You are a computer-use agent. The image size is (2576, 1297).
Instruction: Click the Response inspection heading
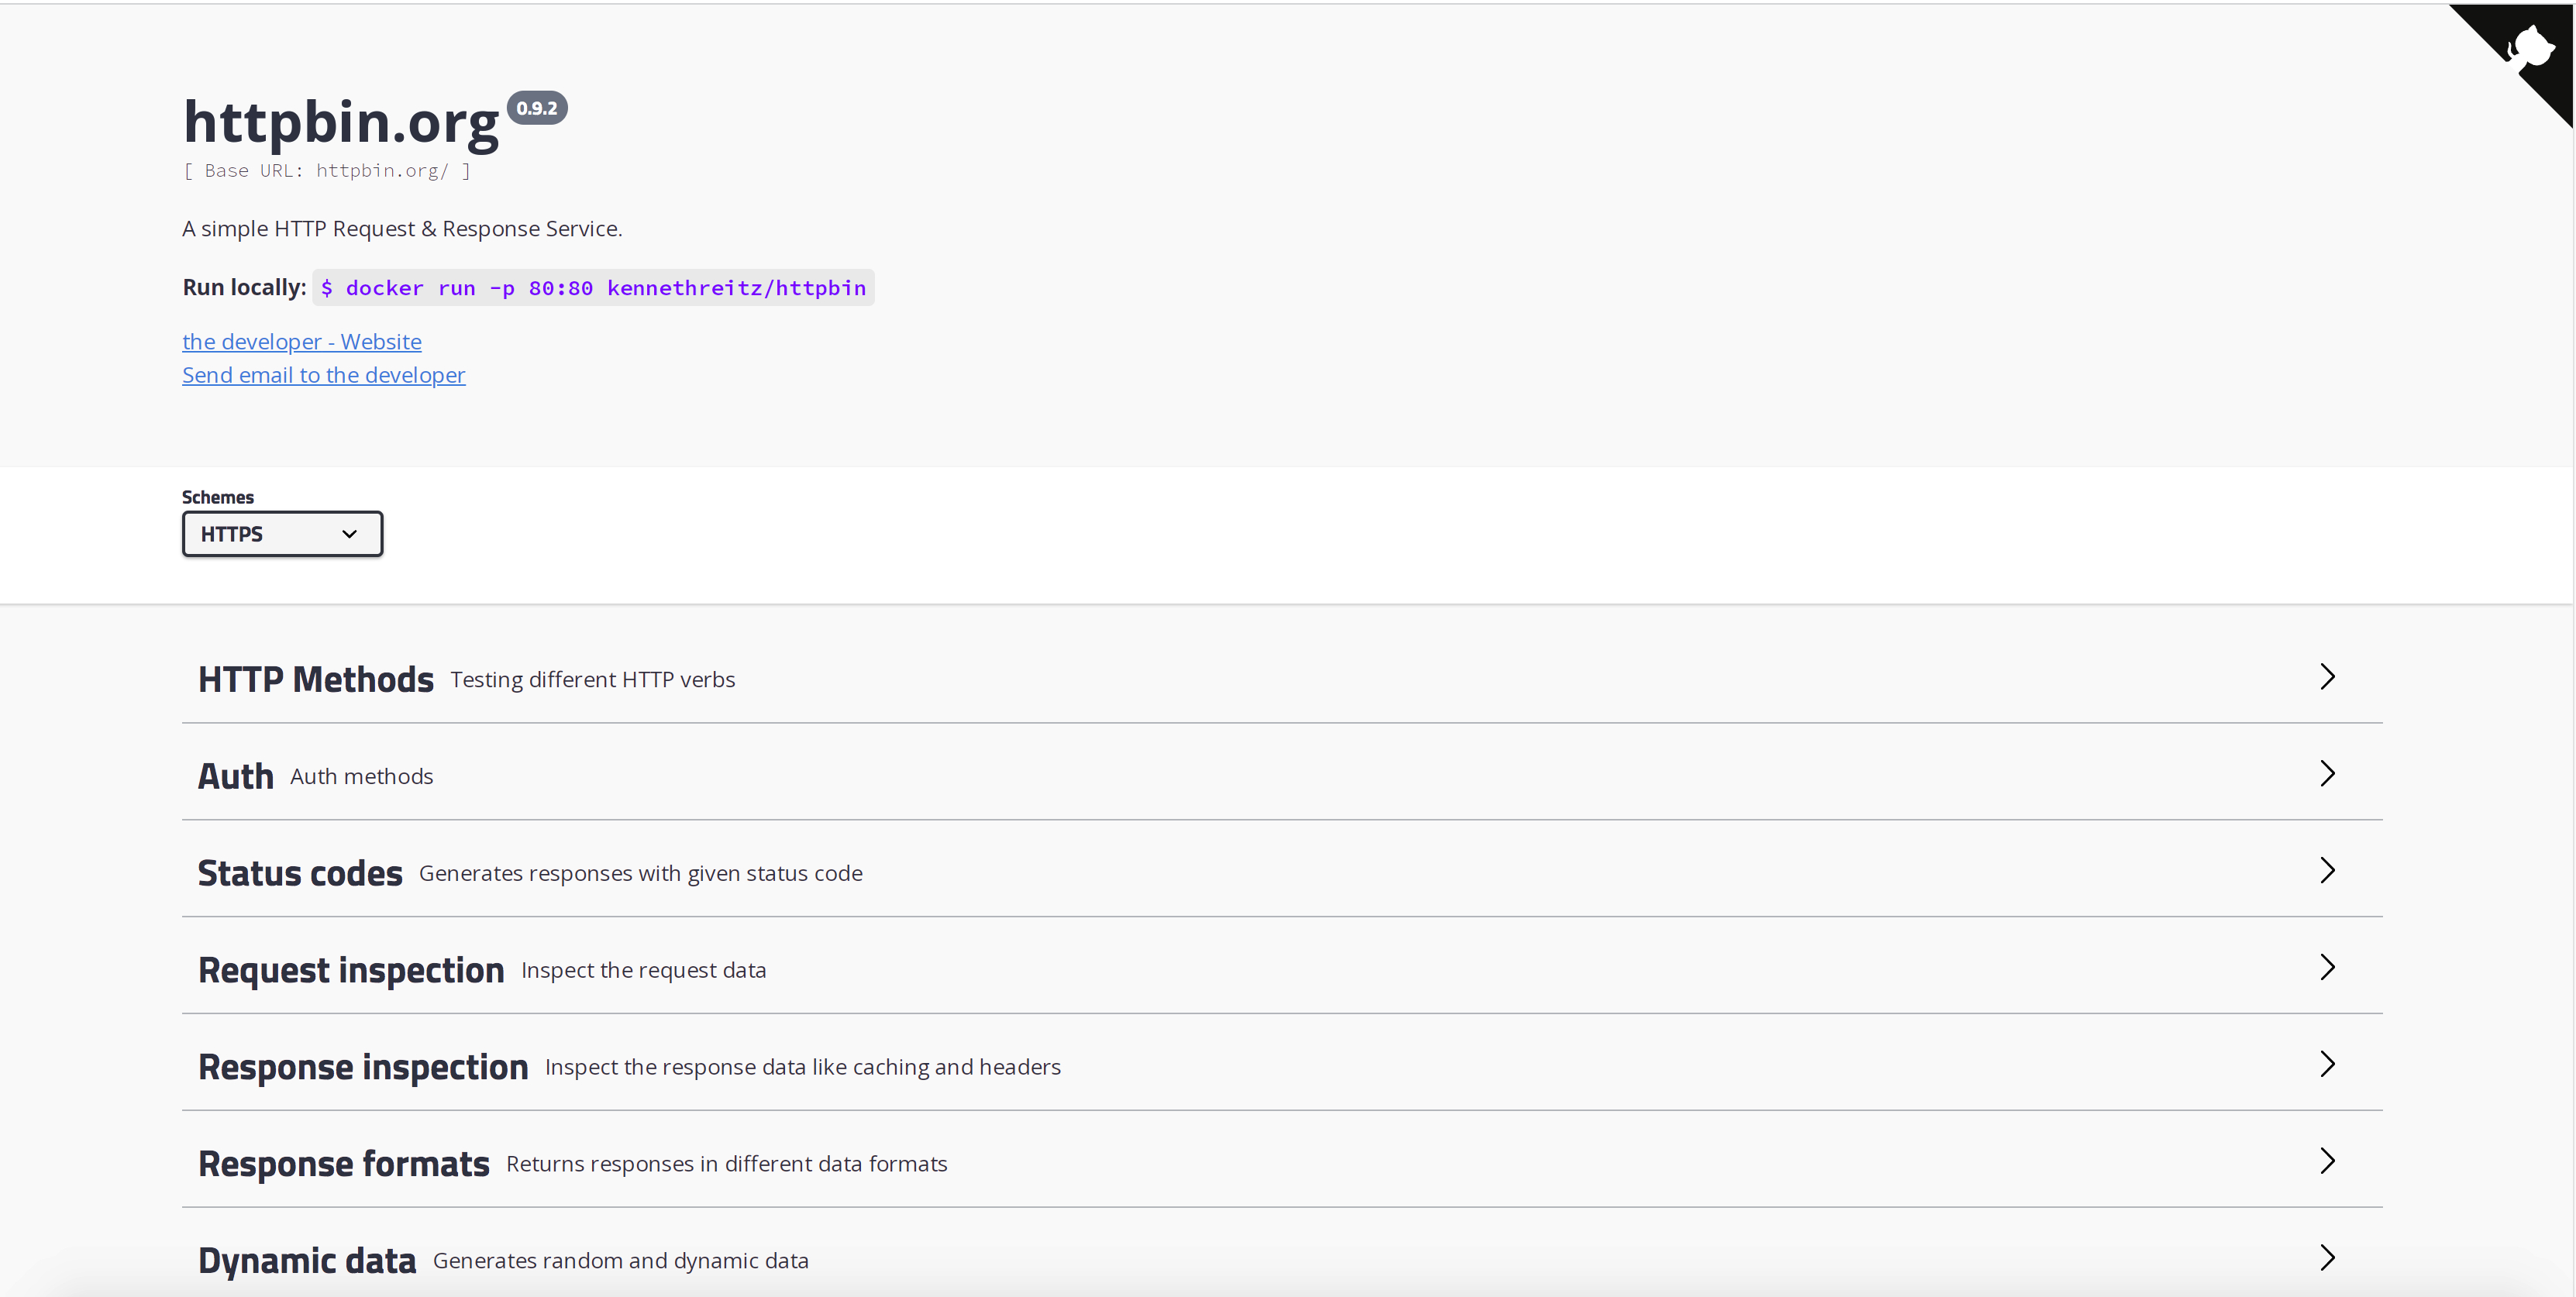point(362,1068)
